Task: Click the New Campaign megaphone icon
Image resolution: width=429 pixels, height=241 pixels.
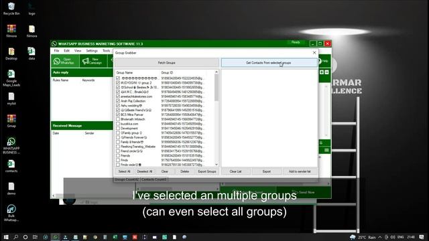Action: pos(86,61)
